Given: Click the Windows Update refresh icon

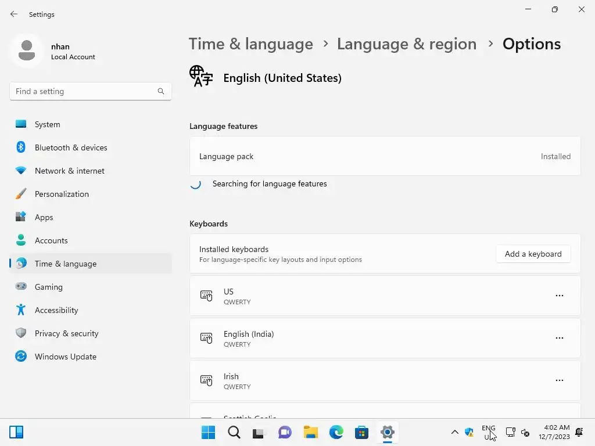Looking at the screenshot, I should [21, 356].
